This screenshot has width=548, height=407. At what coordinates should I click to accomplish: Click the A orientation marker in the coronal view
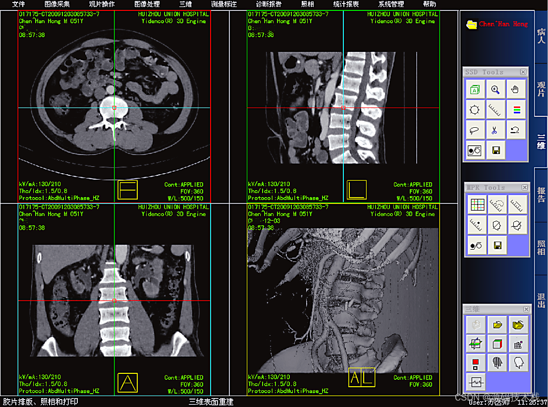coord(127,383)
